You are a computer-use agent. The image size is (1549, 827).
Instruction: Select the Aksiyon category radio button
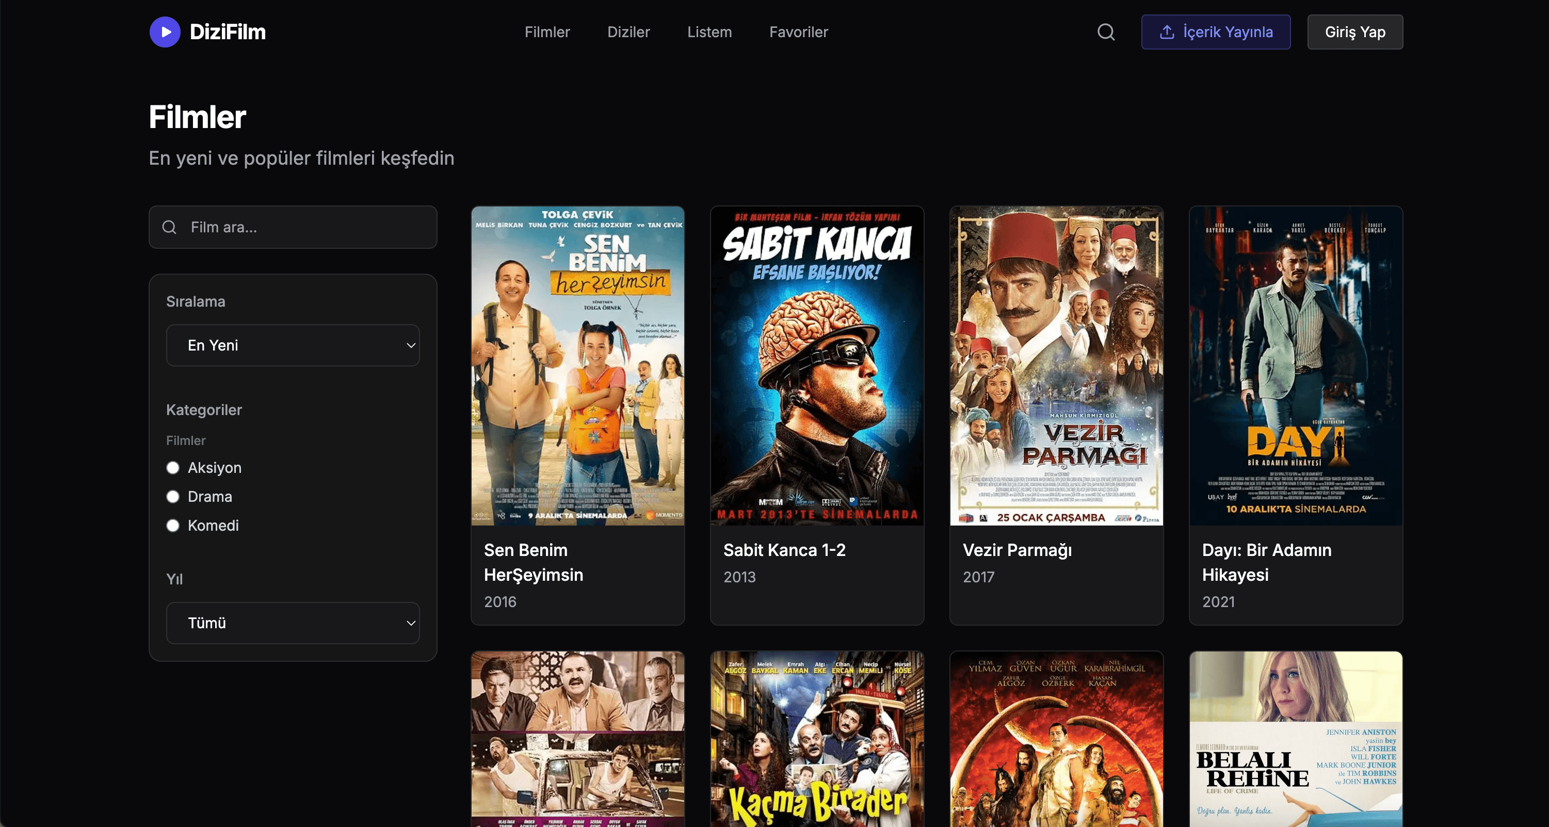pos(173,468)
